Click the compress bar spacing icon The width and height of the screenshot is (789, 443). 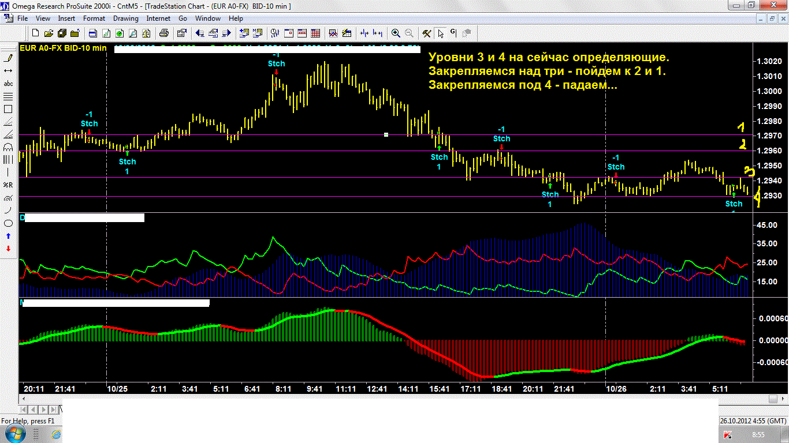pyautogui.click(x=364, y=33)
